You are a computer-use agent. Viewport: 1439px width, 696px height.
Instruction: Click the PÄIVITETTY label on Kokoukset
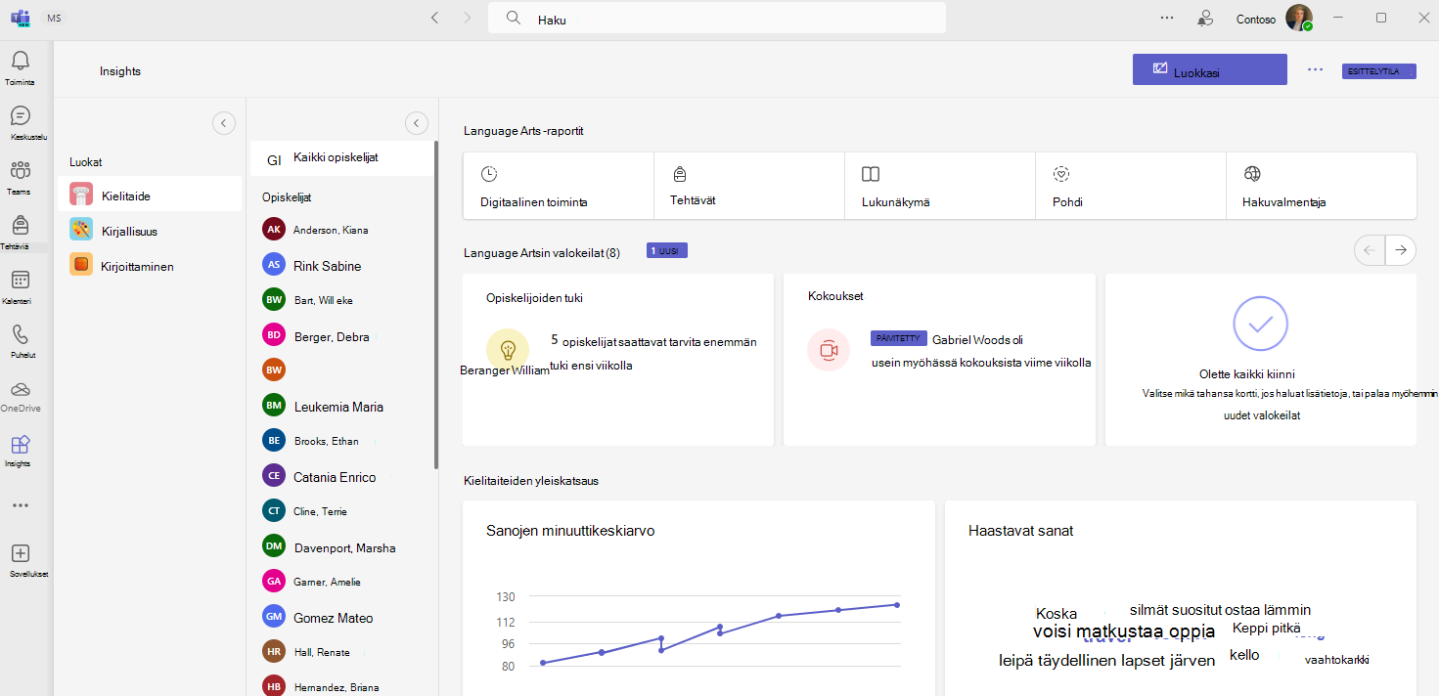point(898,338)
